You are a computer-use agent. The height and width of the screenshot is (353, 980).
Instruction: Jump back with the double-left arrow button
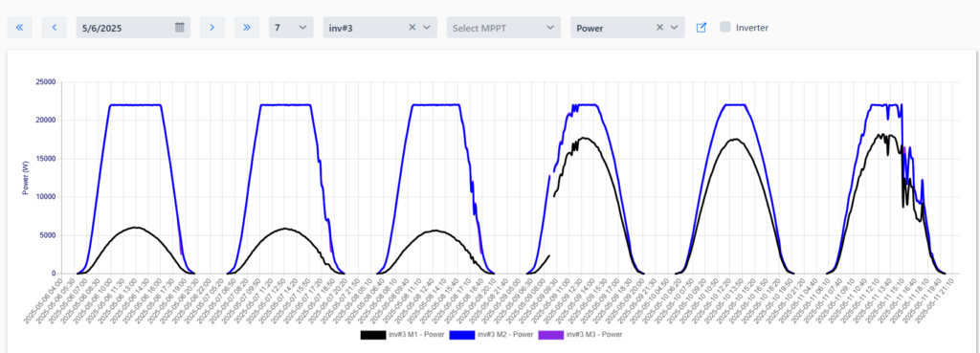point(19,28)
